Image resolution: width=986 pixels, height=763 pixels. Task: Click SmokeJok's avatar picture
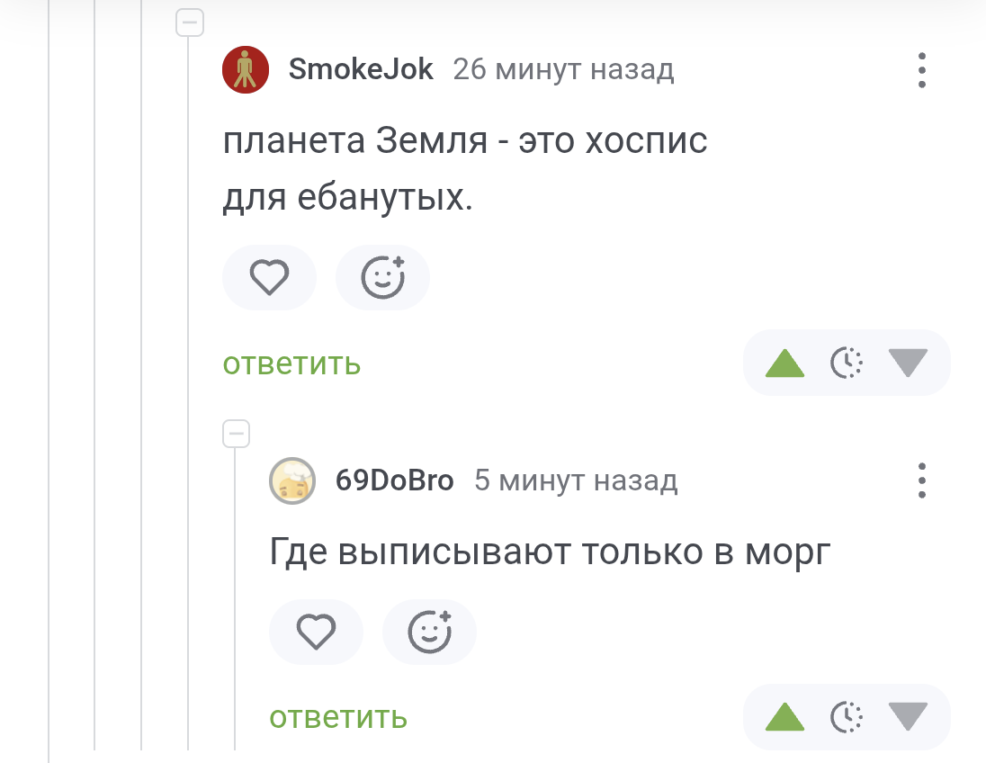246,69
